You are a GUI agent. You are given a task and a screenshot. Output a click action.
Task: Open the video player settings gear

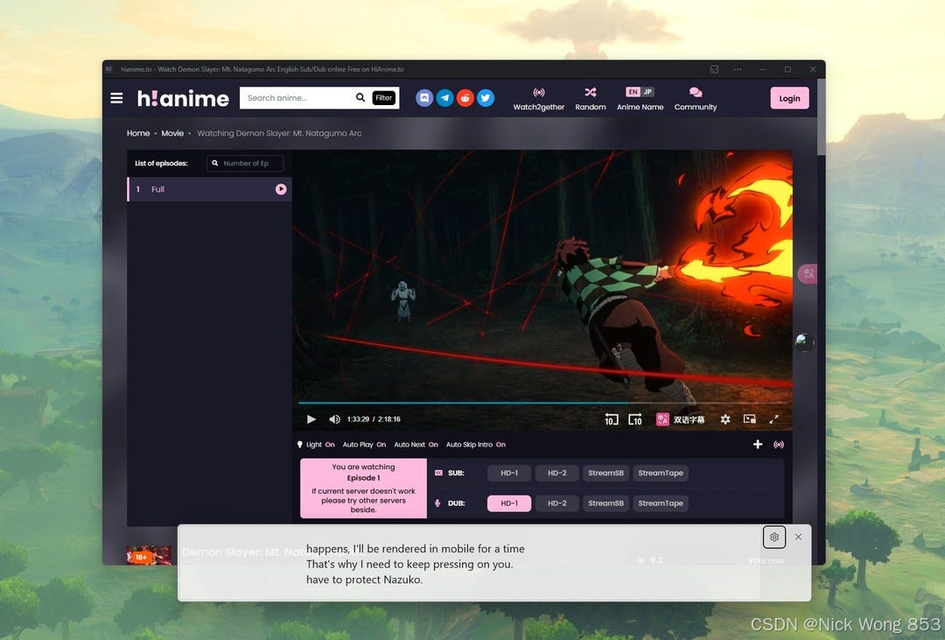pyautogui.click(x=725, y=419)
